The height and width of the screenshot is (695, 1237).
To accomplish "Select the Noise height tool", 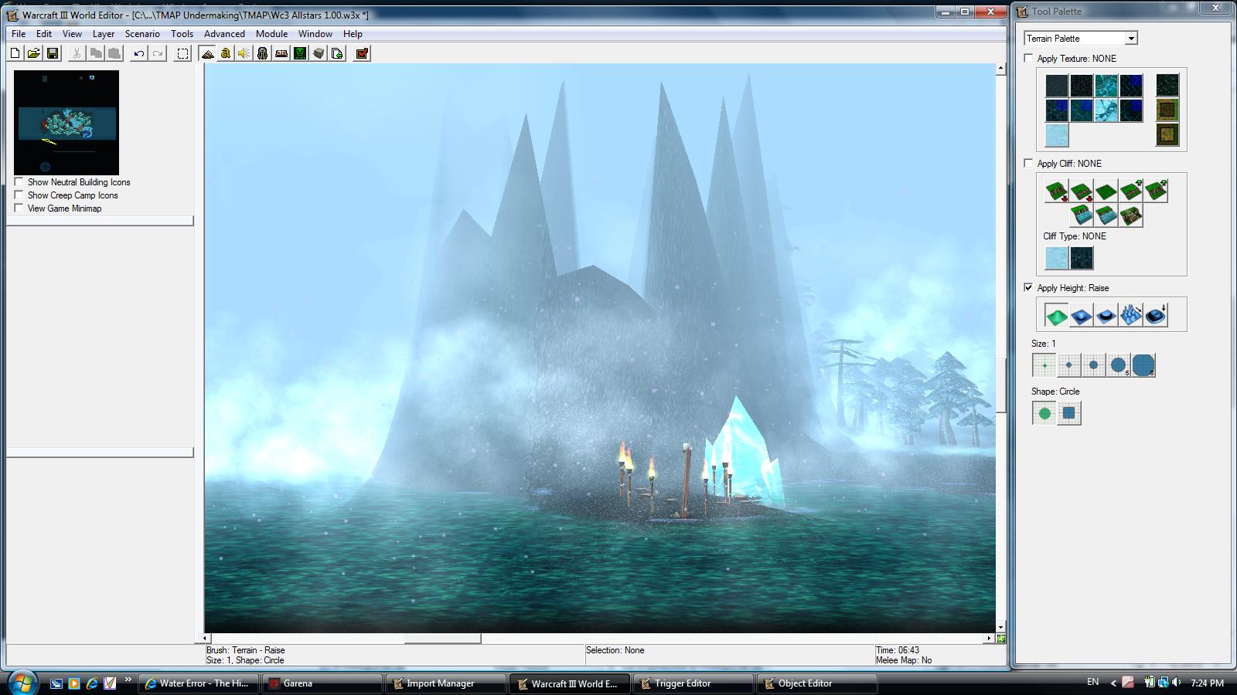I will [x=1130, y=315].
